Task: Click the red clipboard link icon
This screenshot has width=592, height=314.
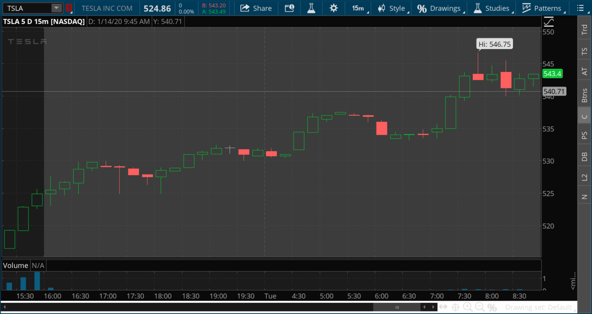Action: [x=69, y=8]
